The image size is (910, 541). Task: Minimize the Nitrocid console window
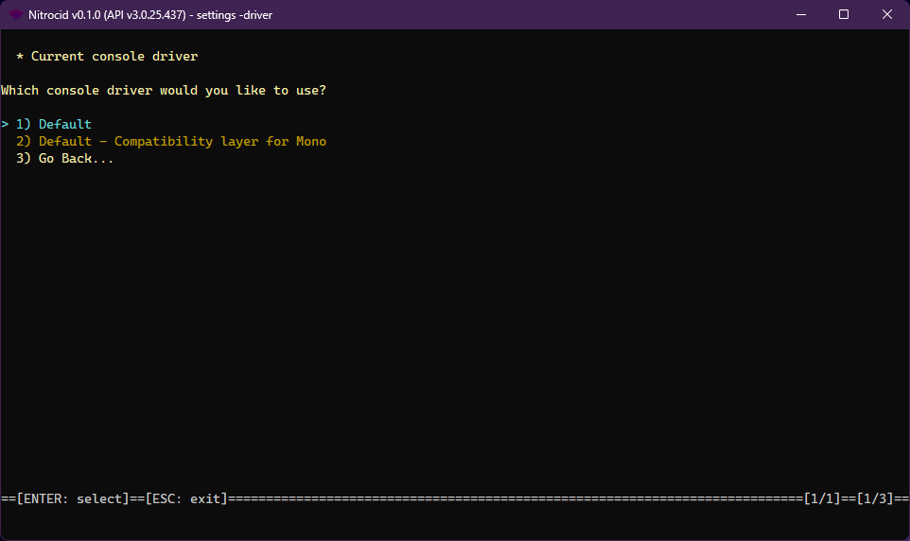click(x=799, y=14)
